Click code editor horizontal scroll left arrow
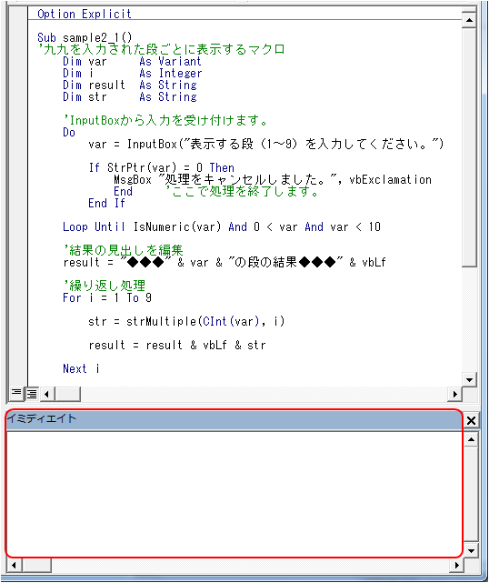 click(47, 394)
